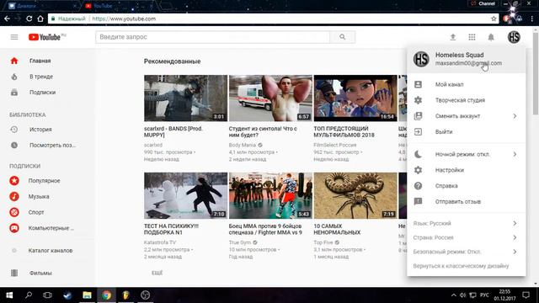Viewport: 539px width, 303px height.
Task: Click the Body Mania channel name
Action: click(x=243, y=145)
